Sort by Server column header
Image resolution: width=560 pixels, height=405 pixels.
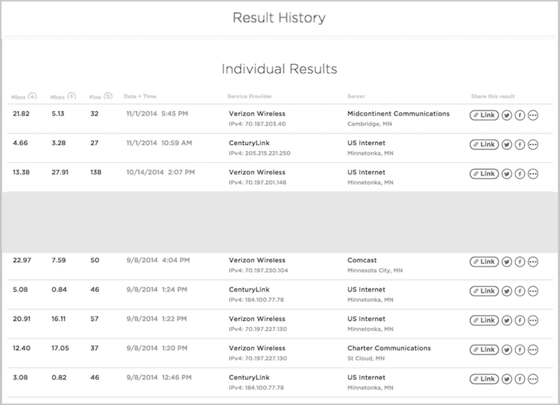[356, 97]
